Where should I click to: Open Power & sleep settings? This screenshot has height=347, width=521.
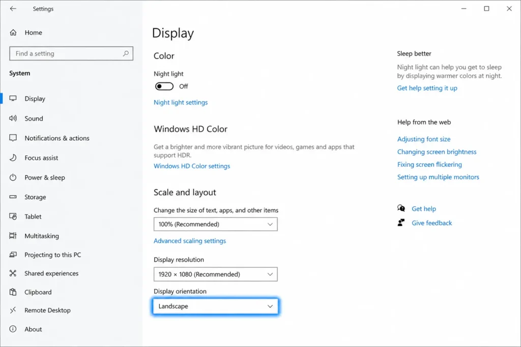[45, 177]
